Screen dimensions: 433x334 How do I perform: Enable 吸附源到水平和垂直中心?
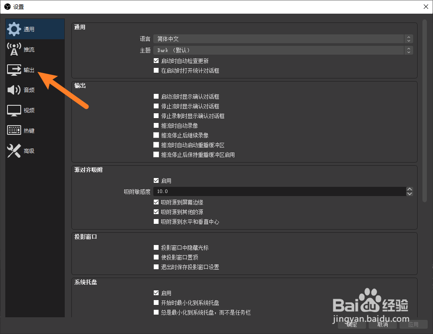(156, 222)
